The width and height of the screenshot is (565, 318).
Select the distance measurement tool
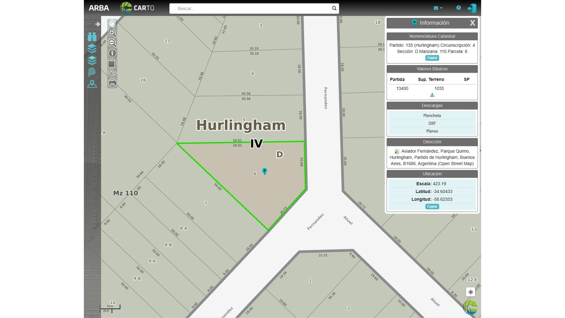(x=112, y=73)
